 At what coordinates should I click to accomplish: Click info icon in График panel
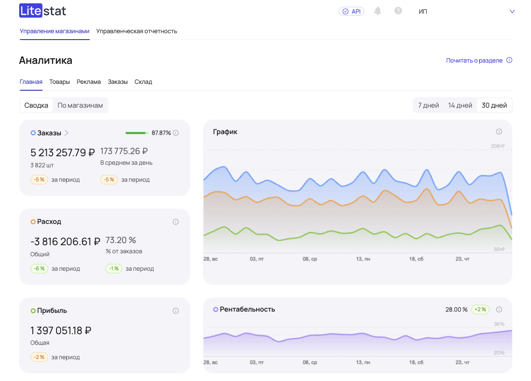click(499, 132)
